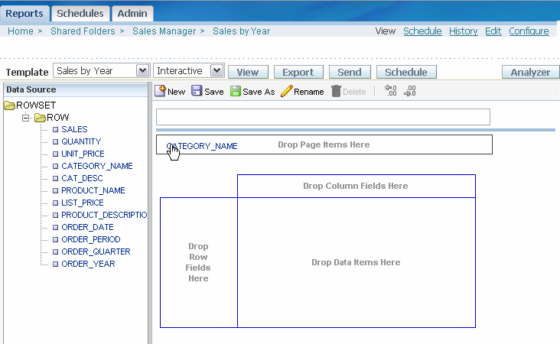Click the Send button
Viewport: 560px width, 344px height.
click(x=350, y=72)
